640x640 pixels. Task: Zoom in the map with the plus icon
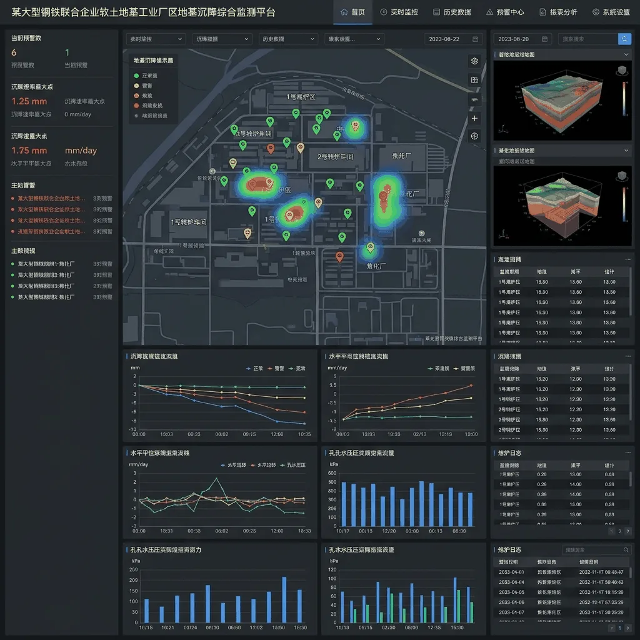474,118
